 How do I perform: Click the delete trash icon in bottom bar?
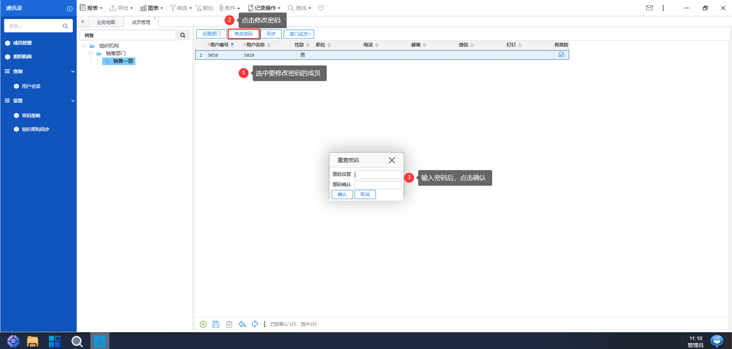[x=229, y=324]
